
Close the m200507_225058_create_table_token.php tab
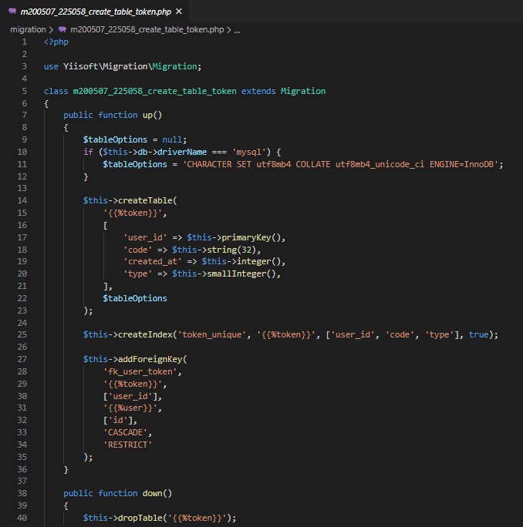(179, 12)
